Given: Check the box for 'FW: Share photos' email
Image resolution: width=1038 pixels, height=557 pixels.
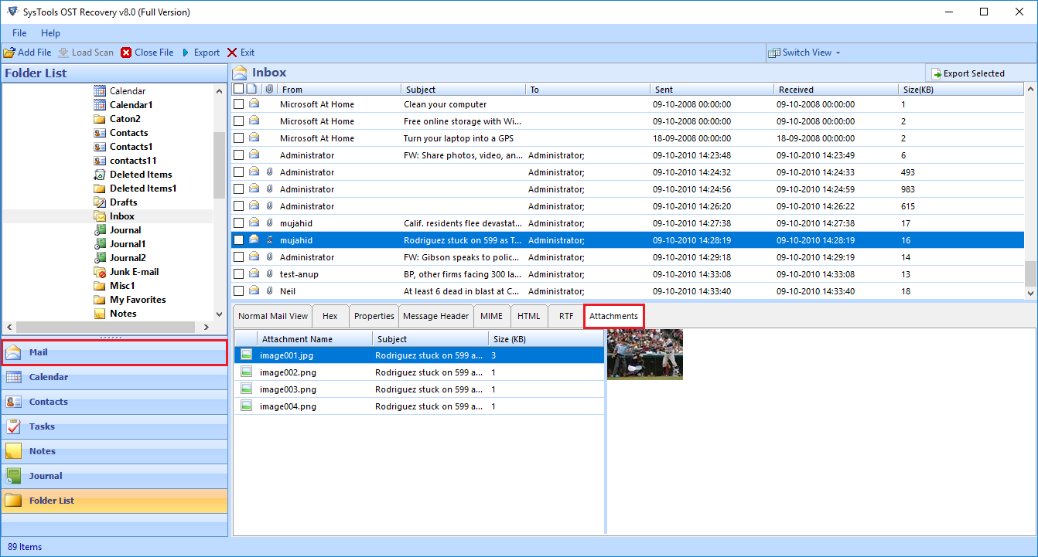Looking at the screenshot, I should [x=238, y=155].
